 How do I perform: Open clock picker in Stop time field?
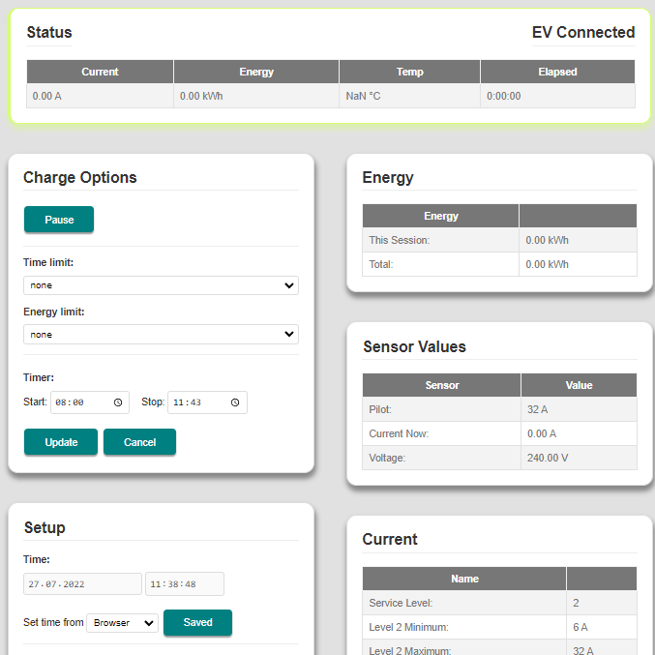click(x=235, y=402)
